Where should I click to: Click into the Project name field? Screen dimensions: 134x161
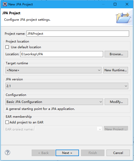pyautogui.click(x=78, y=34)
